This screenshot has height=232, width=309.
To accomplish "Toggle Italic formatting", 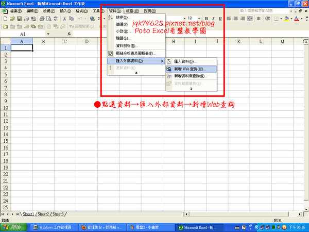I will coord(213,19).
